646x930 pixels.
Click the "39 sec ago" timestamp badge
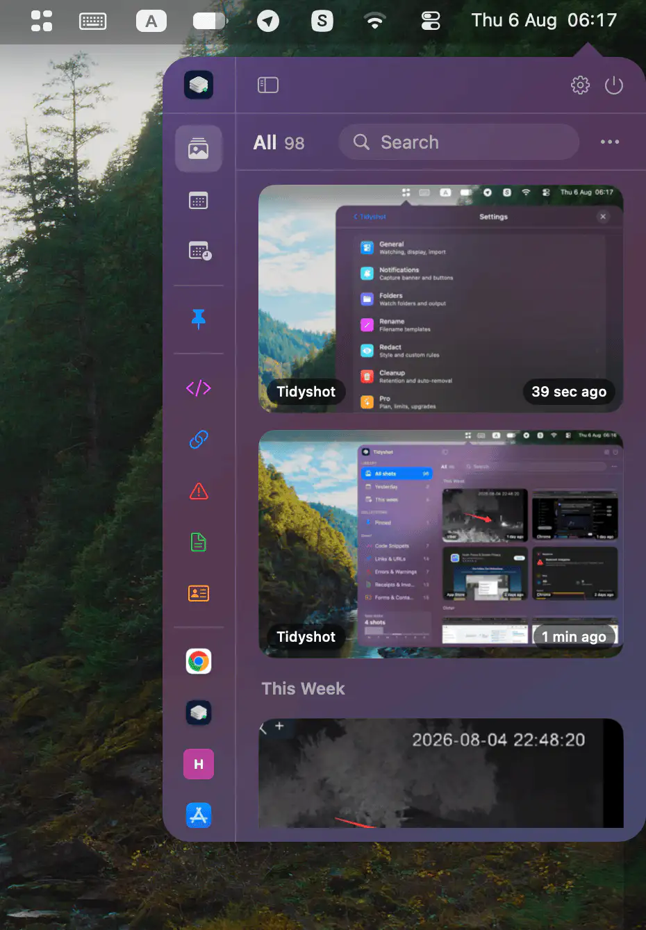569,392
